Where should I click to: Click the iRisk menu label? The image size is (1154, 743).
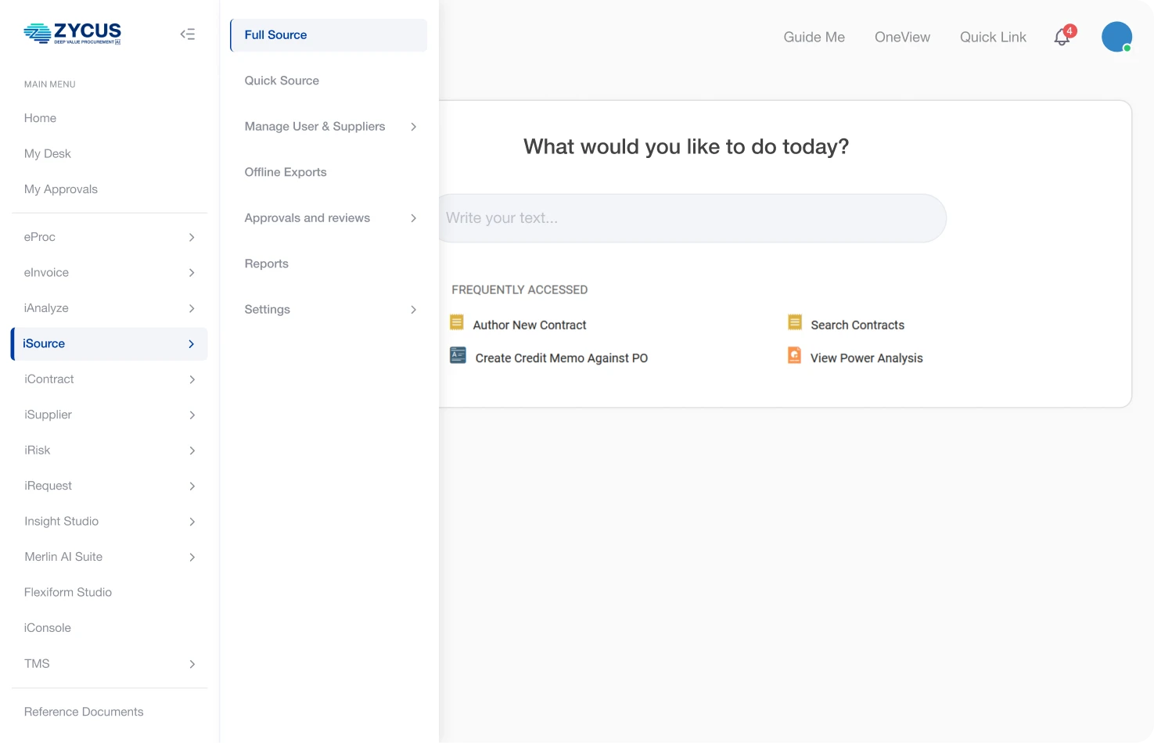(x=37, y=450)
